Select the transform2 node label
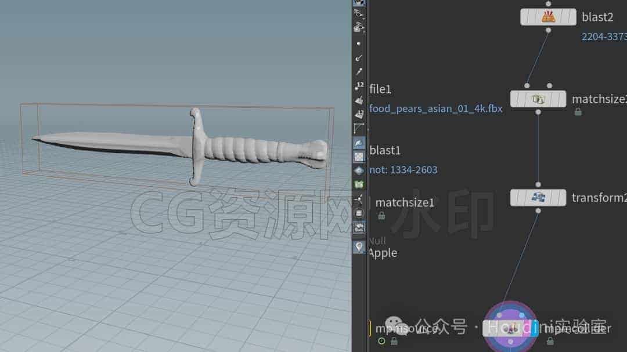The width and height of the screenshot is (627, 352). coord(599,197)
